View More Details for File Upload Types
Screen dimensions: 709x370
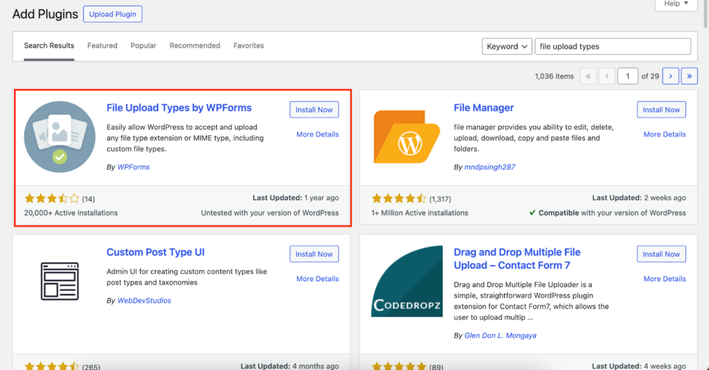click(x=317, y=134)
